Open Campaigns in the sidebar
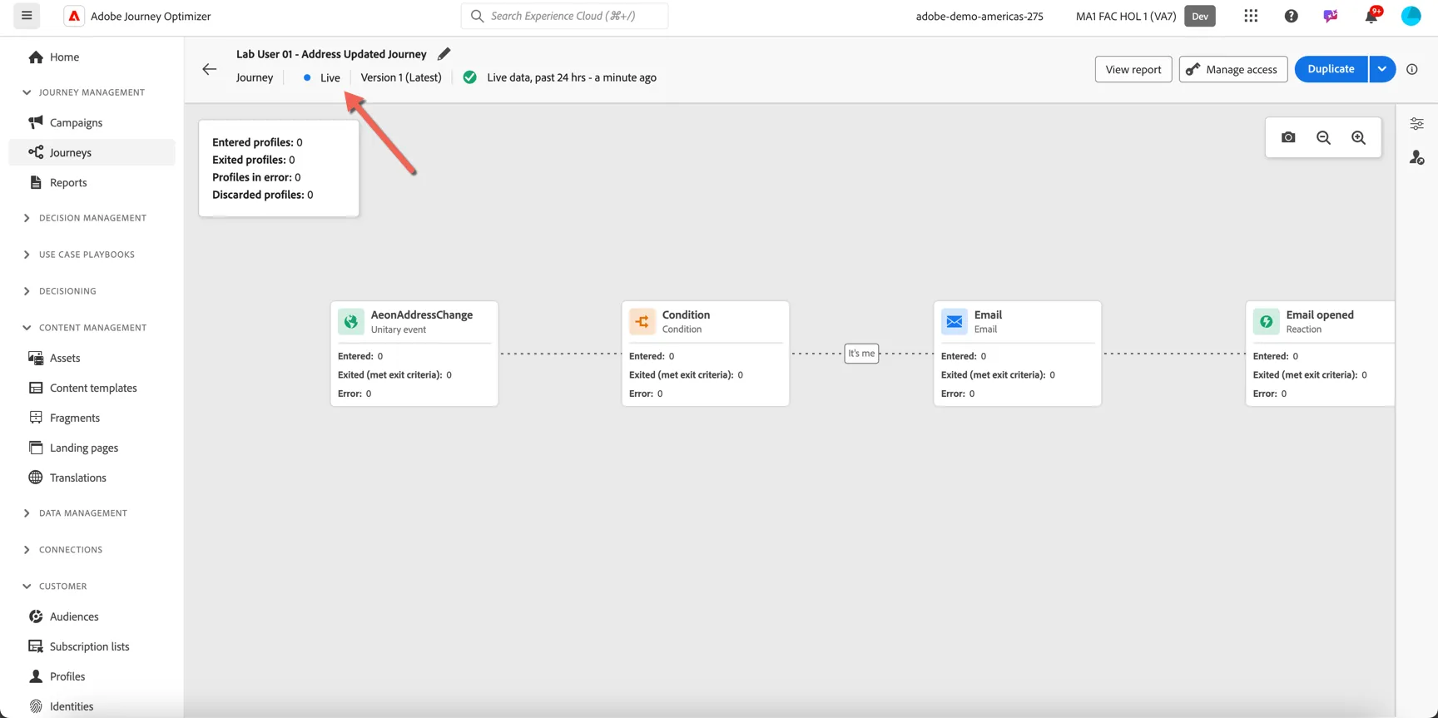The image size is (1438, 718). point(92,122)
